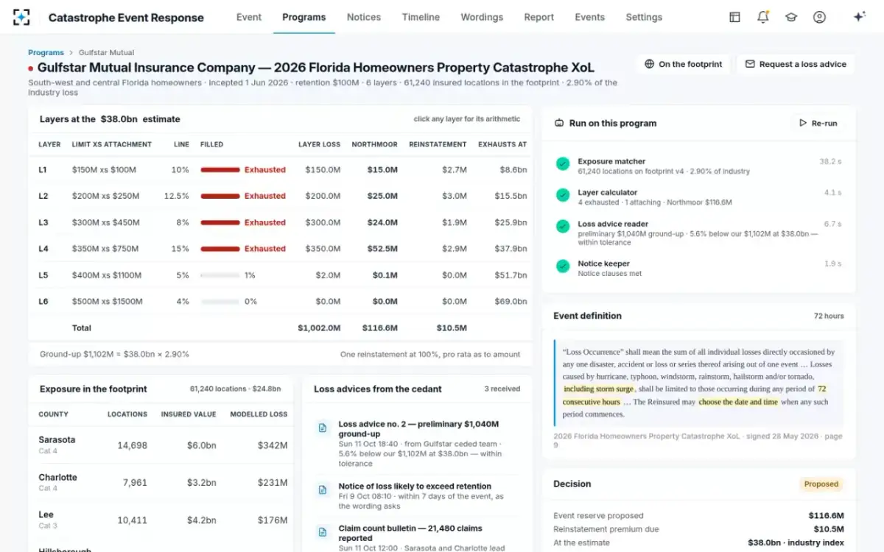This screenshot has width=884, height=552.
Task: Click the green check beside Exposure matcher
Action: click(x=563, y=163)
